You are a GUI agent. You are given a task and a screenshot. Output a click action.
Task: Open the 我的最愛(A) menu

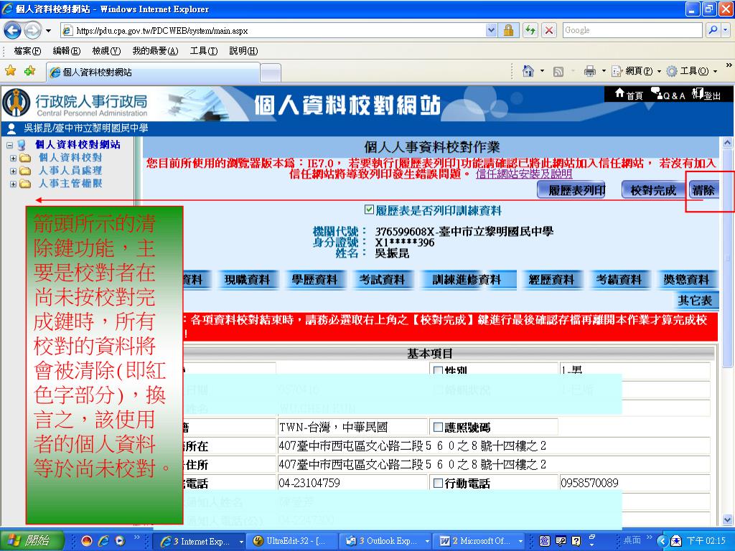click(155, 51)
